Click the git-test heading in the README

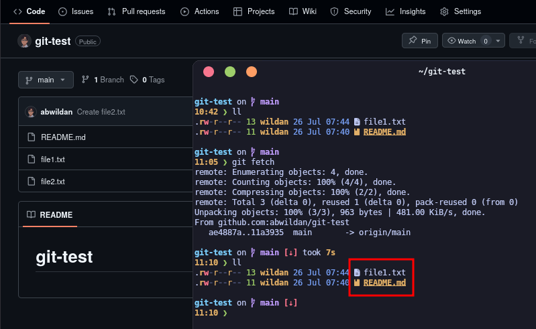click(x=64, y=257)
